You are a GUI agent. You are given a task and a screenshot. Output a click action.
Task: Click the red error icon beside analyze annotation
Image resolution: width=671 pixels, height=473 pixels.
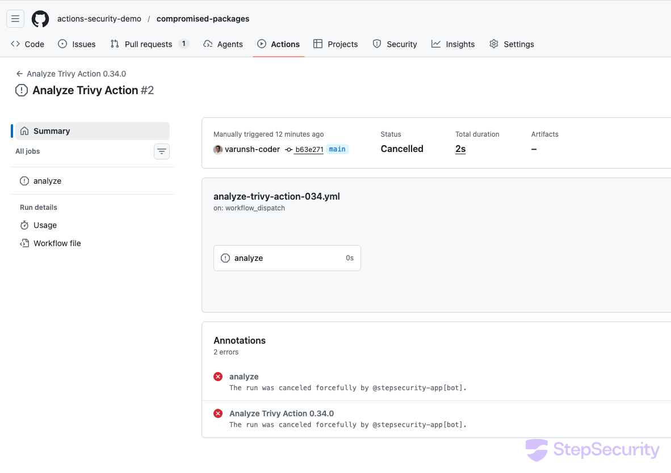(x=218, y=377)
